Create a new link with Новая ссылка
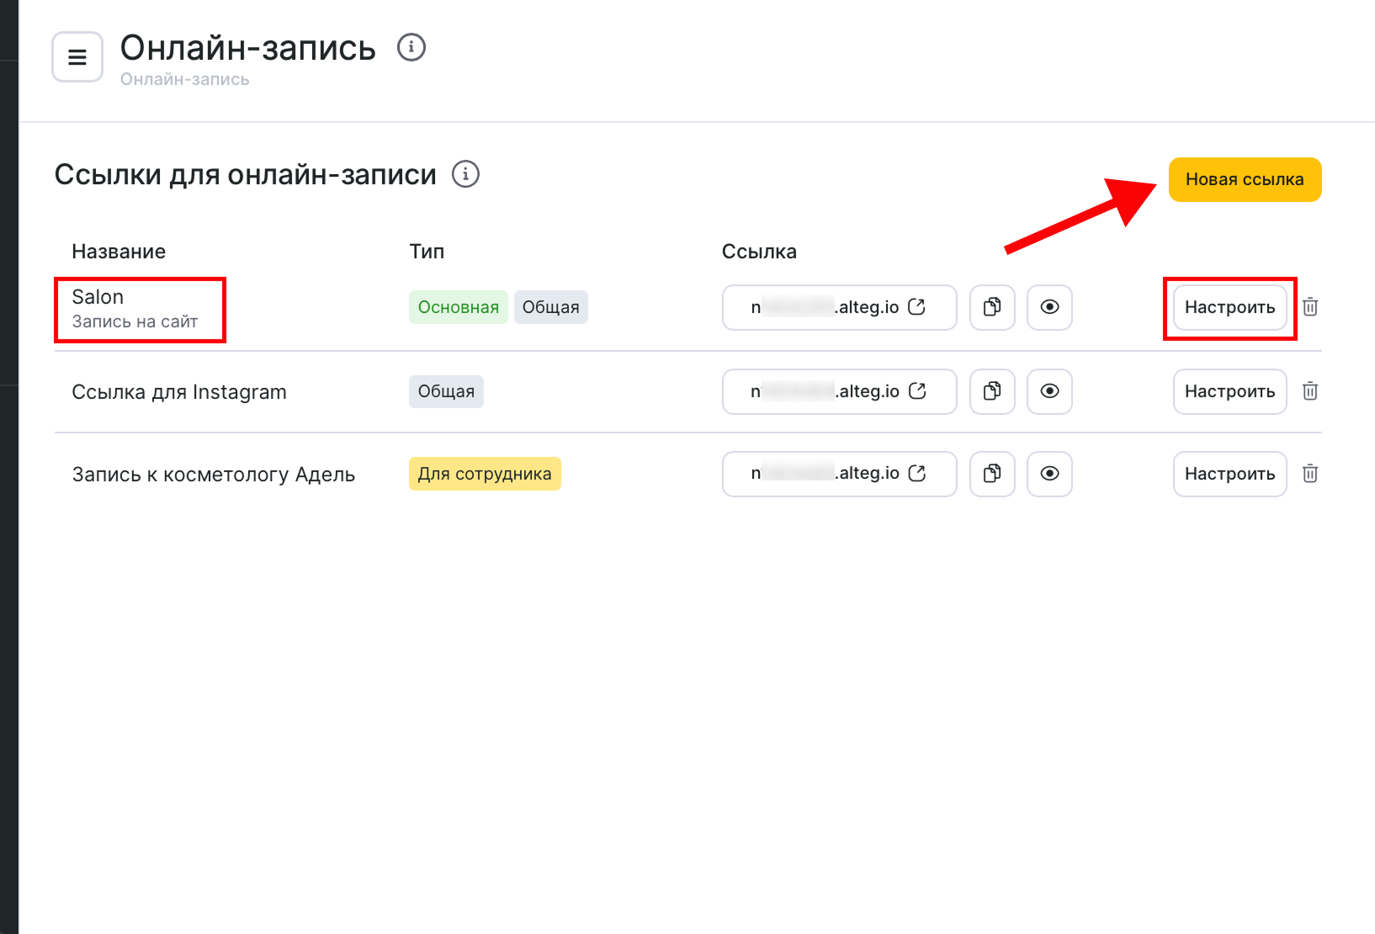The width and height of the screenshot is (1375, 934). [1244, 179]
